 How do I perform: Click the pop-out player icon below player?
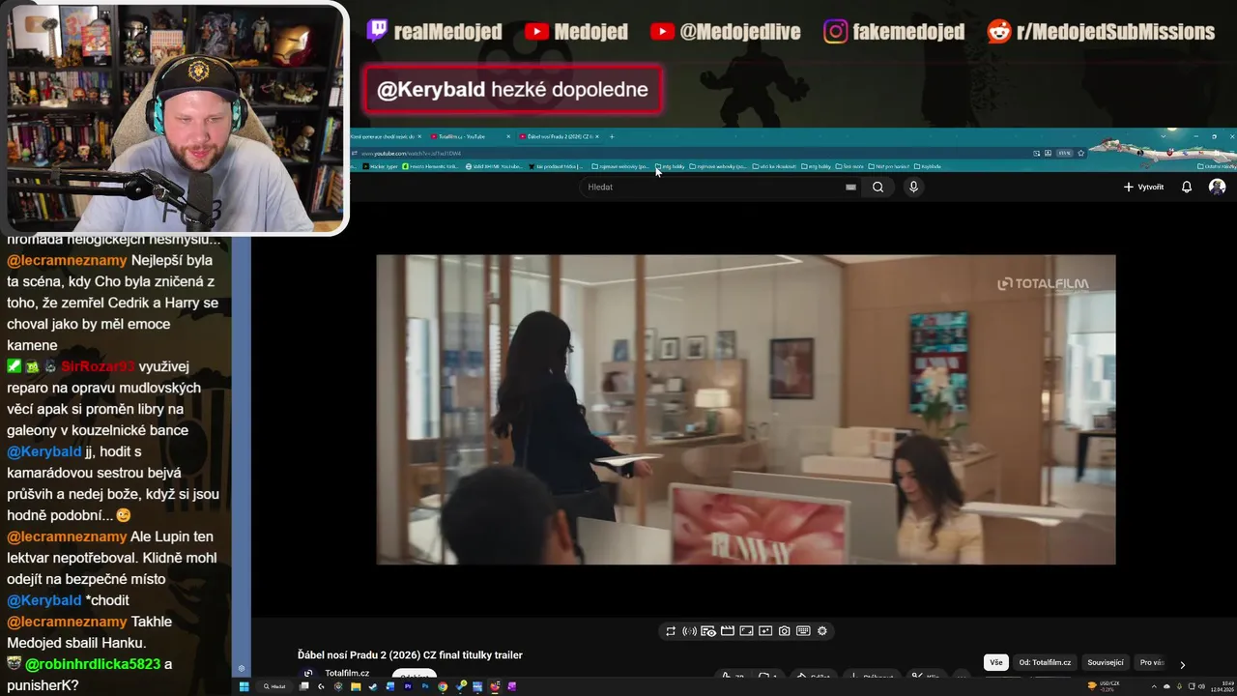pyautogui.click(x=765, y=631)
